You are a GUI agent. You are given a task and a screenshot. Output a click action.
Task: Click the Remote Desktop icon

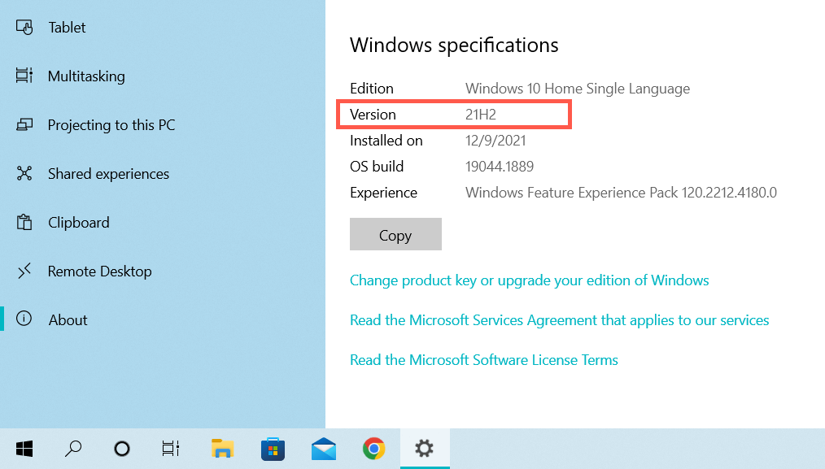(x=24, y=271)
